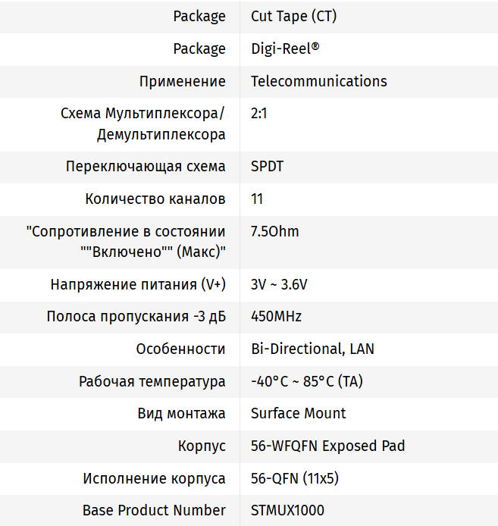Click the -40°C ~ 85°C (TA) temperature value
The image size is (498, 526).
(x=306, y=381)
